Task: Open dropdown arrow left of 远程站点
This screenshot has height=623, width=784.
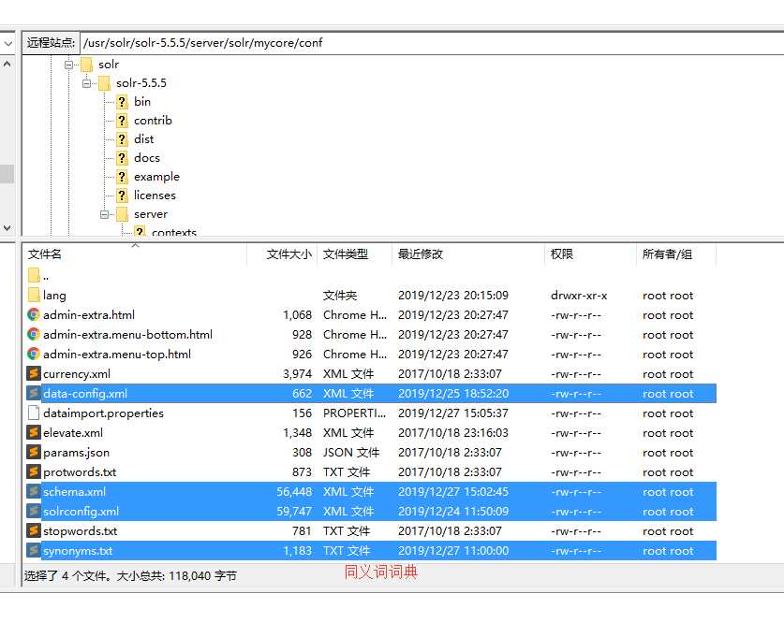Action: click(8, 43)
